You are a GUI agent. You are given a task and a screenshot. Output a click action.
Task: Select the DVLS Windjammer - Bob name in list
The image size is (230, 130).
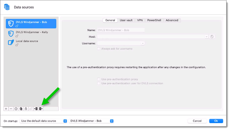click(31, 22)
